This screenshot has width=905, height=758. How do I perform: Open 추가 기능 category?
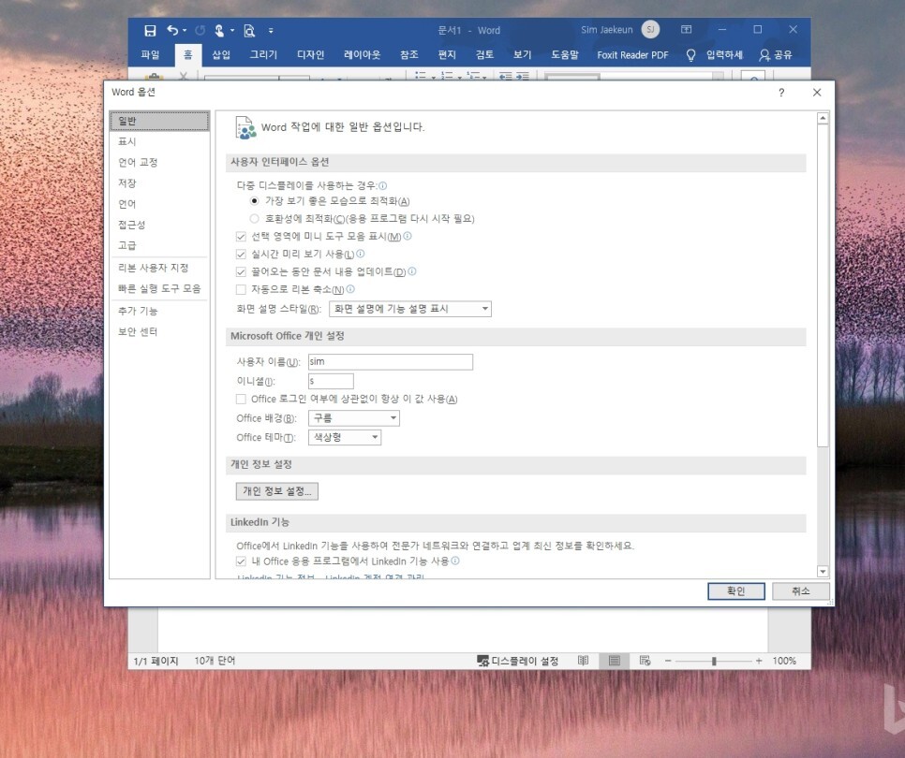(159, 312)
